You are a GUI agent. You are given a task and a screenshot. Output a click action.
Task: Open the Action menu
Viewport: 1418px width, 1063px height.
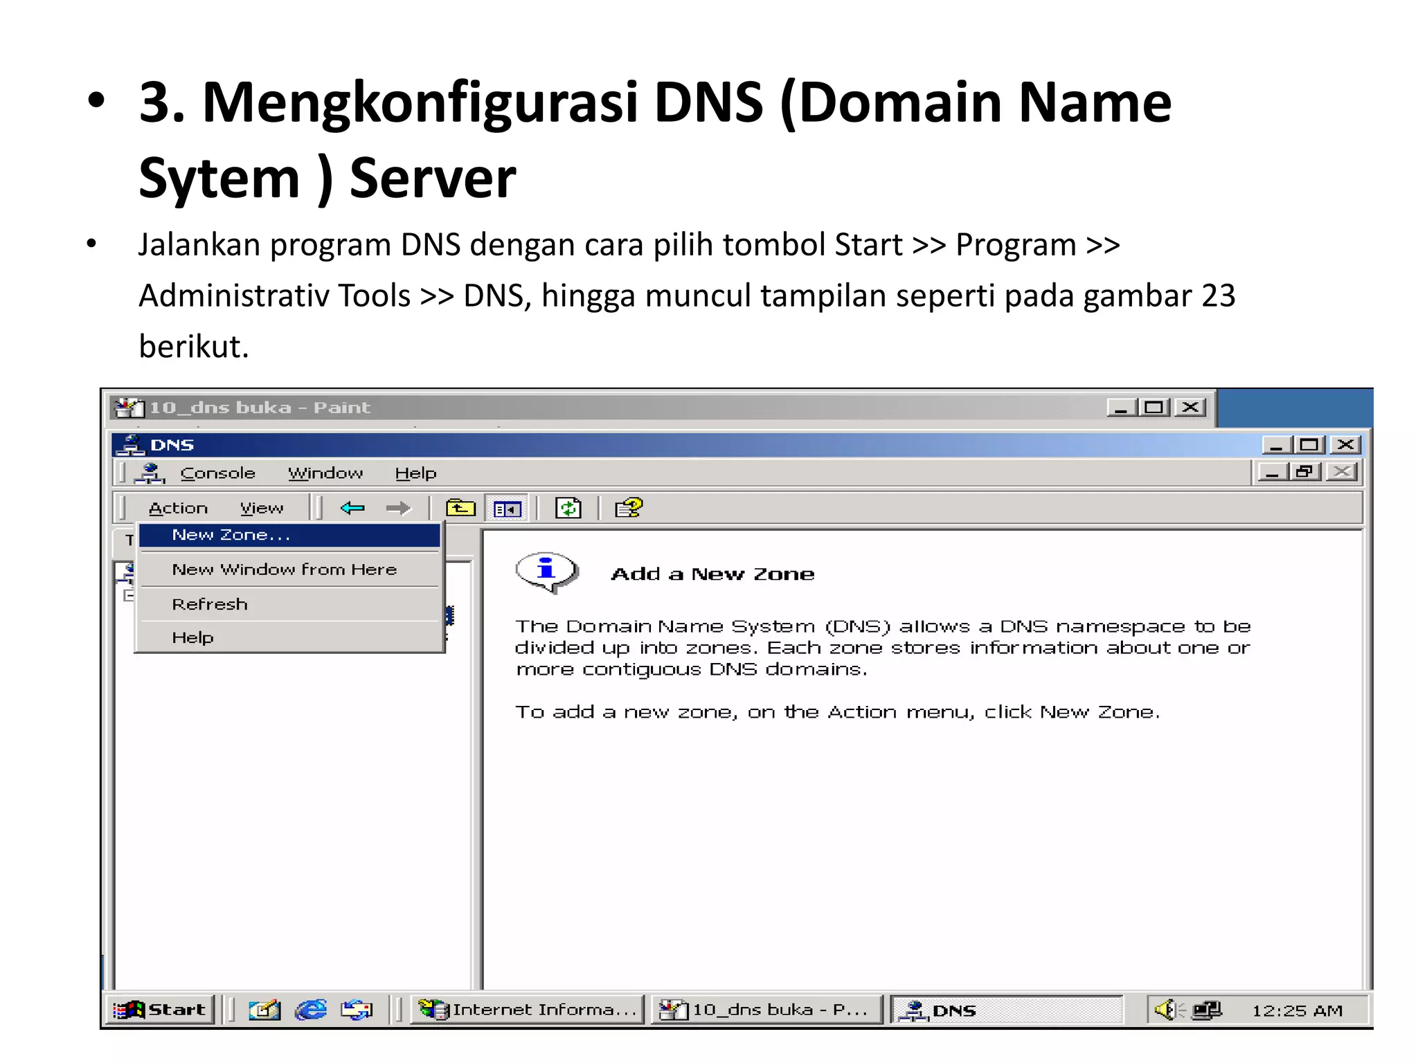(x=178, y=509)
